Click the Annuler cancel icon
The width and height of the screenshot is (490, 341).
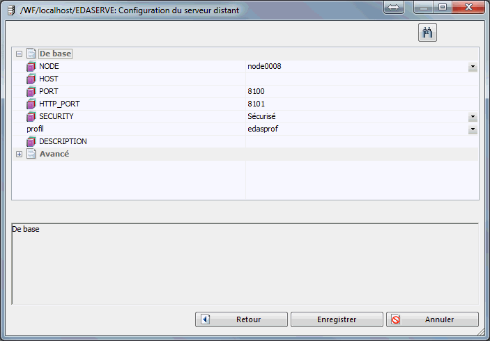pos(396,320)
